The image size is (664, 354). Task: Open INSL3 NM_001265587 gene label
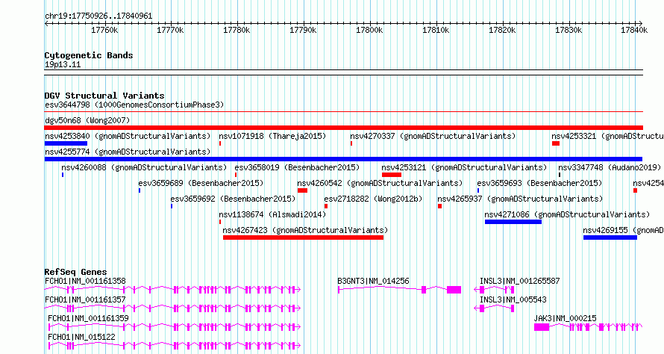tap(519, 281)
